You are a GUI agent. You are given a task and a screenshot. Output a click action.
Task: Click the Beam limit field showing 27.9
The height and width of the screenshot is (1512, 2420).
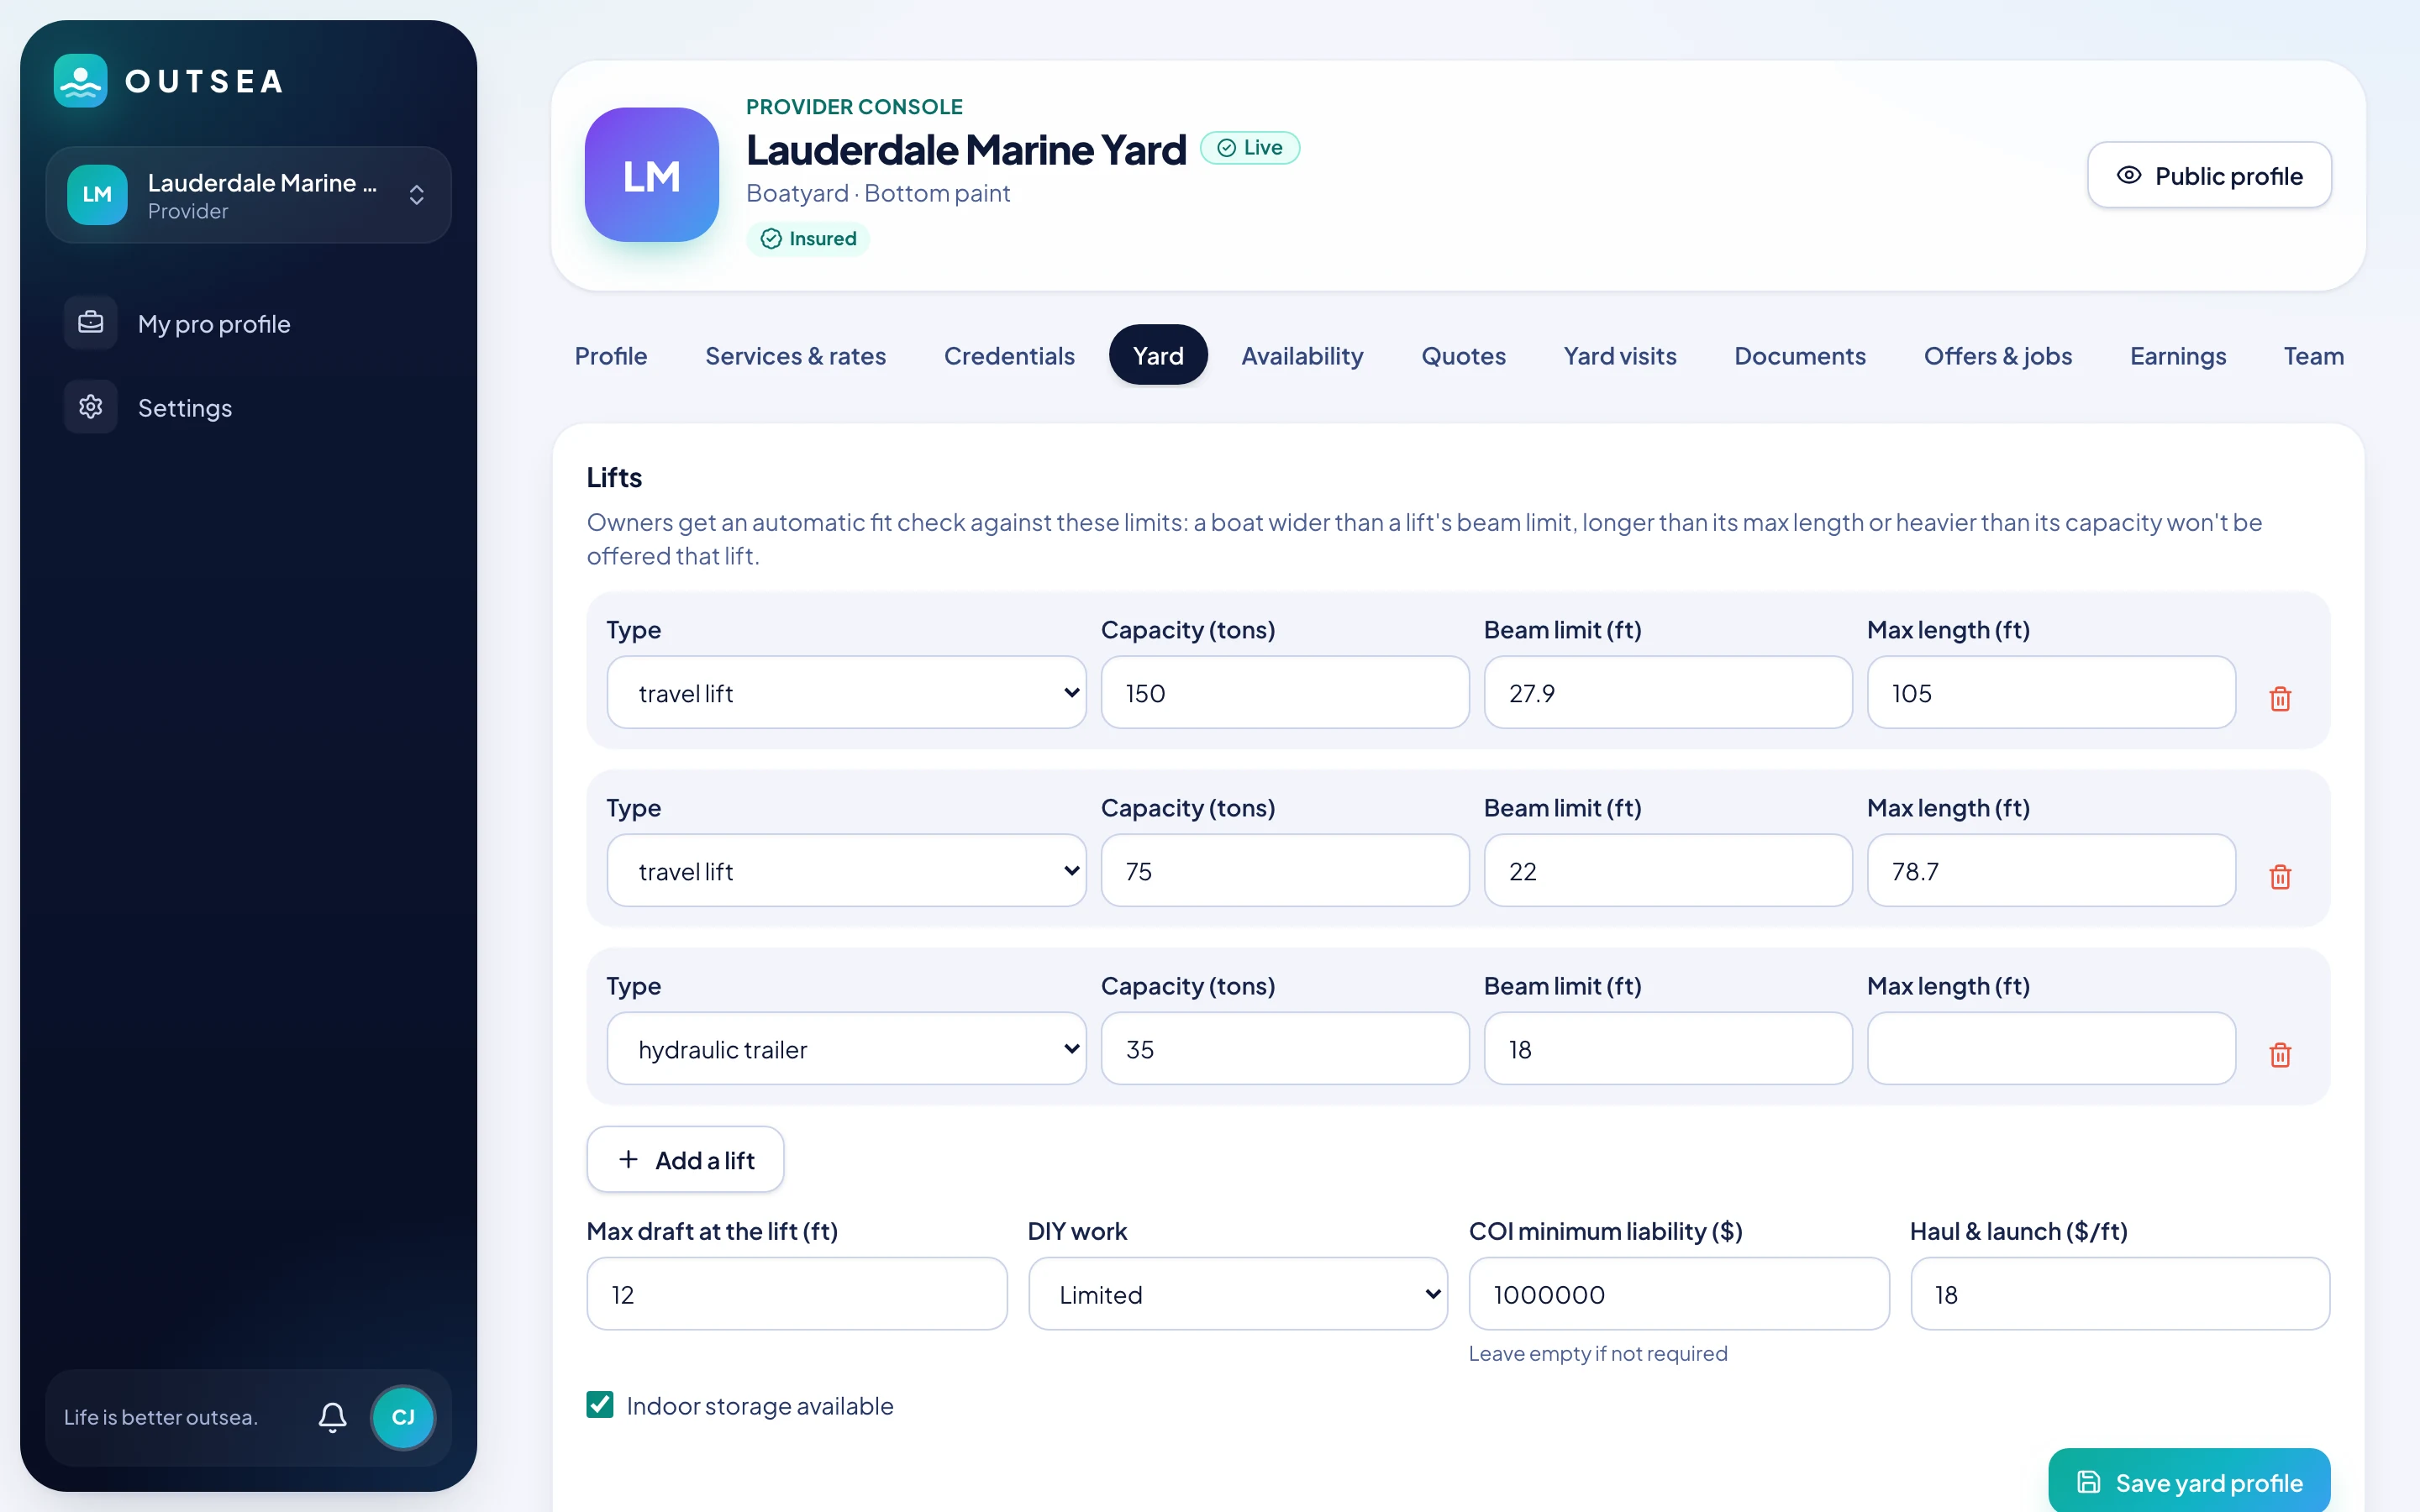coord(1668,693)
